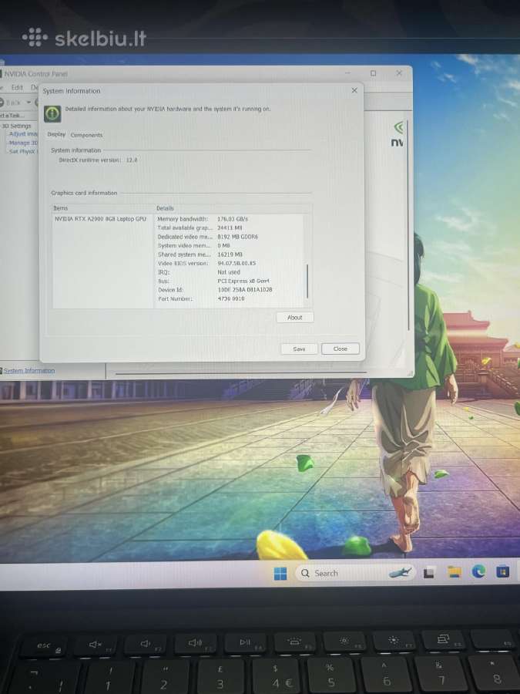Open the Adjust image settings tree link
The height and width of the screenshot is (694, 520).
pos(23,133)
